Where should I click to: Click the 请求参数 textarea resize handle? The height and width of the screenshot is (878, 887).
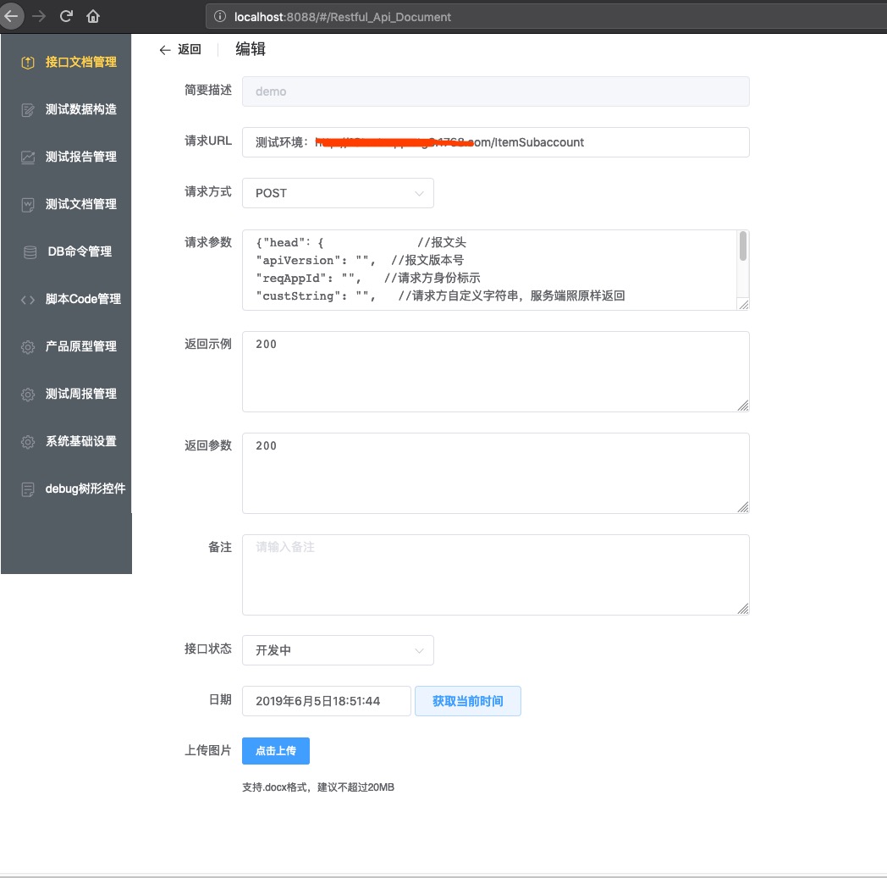(x=743, y=304)
